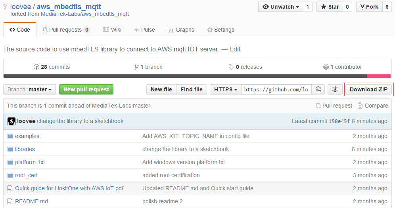
Task: Open the loovee owner link in title
Action: pos(20,7)
